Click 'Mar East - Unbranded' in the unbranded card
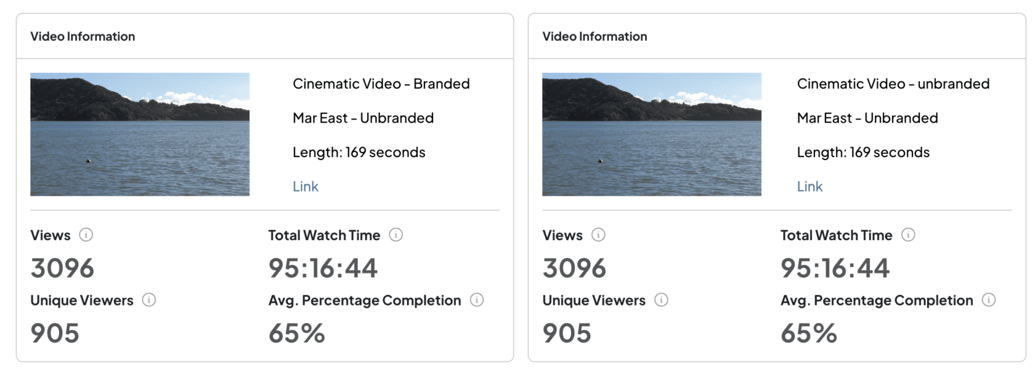The width and height of the screenshot is (1035, 375). (867, 118)
